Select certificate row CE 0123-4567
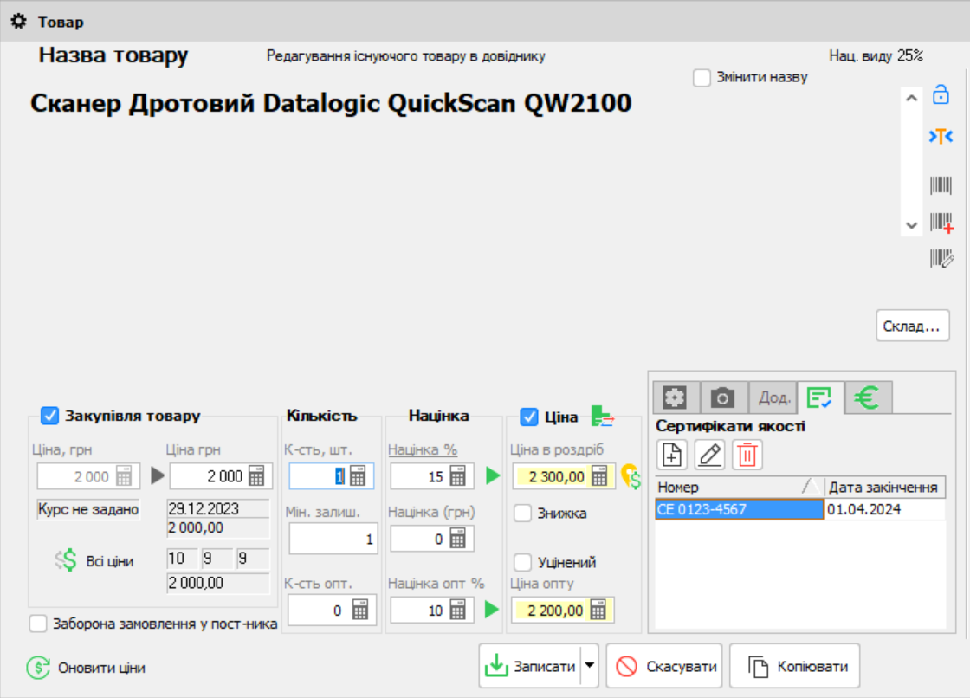 (x=738, y=510)
